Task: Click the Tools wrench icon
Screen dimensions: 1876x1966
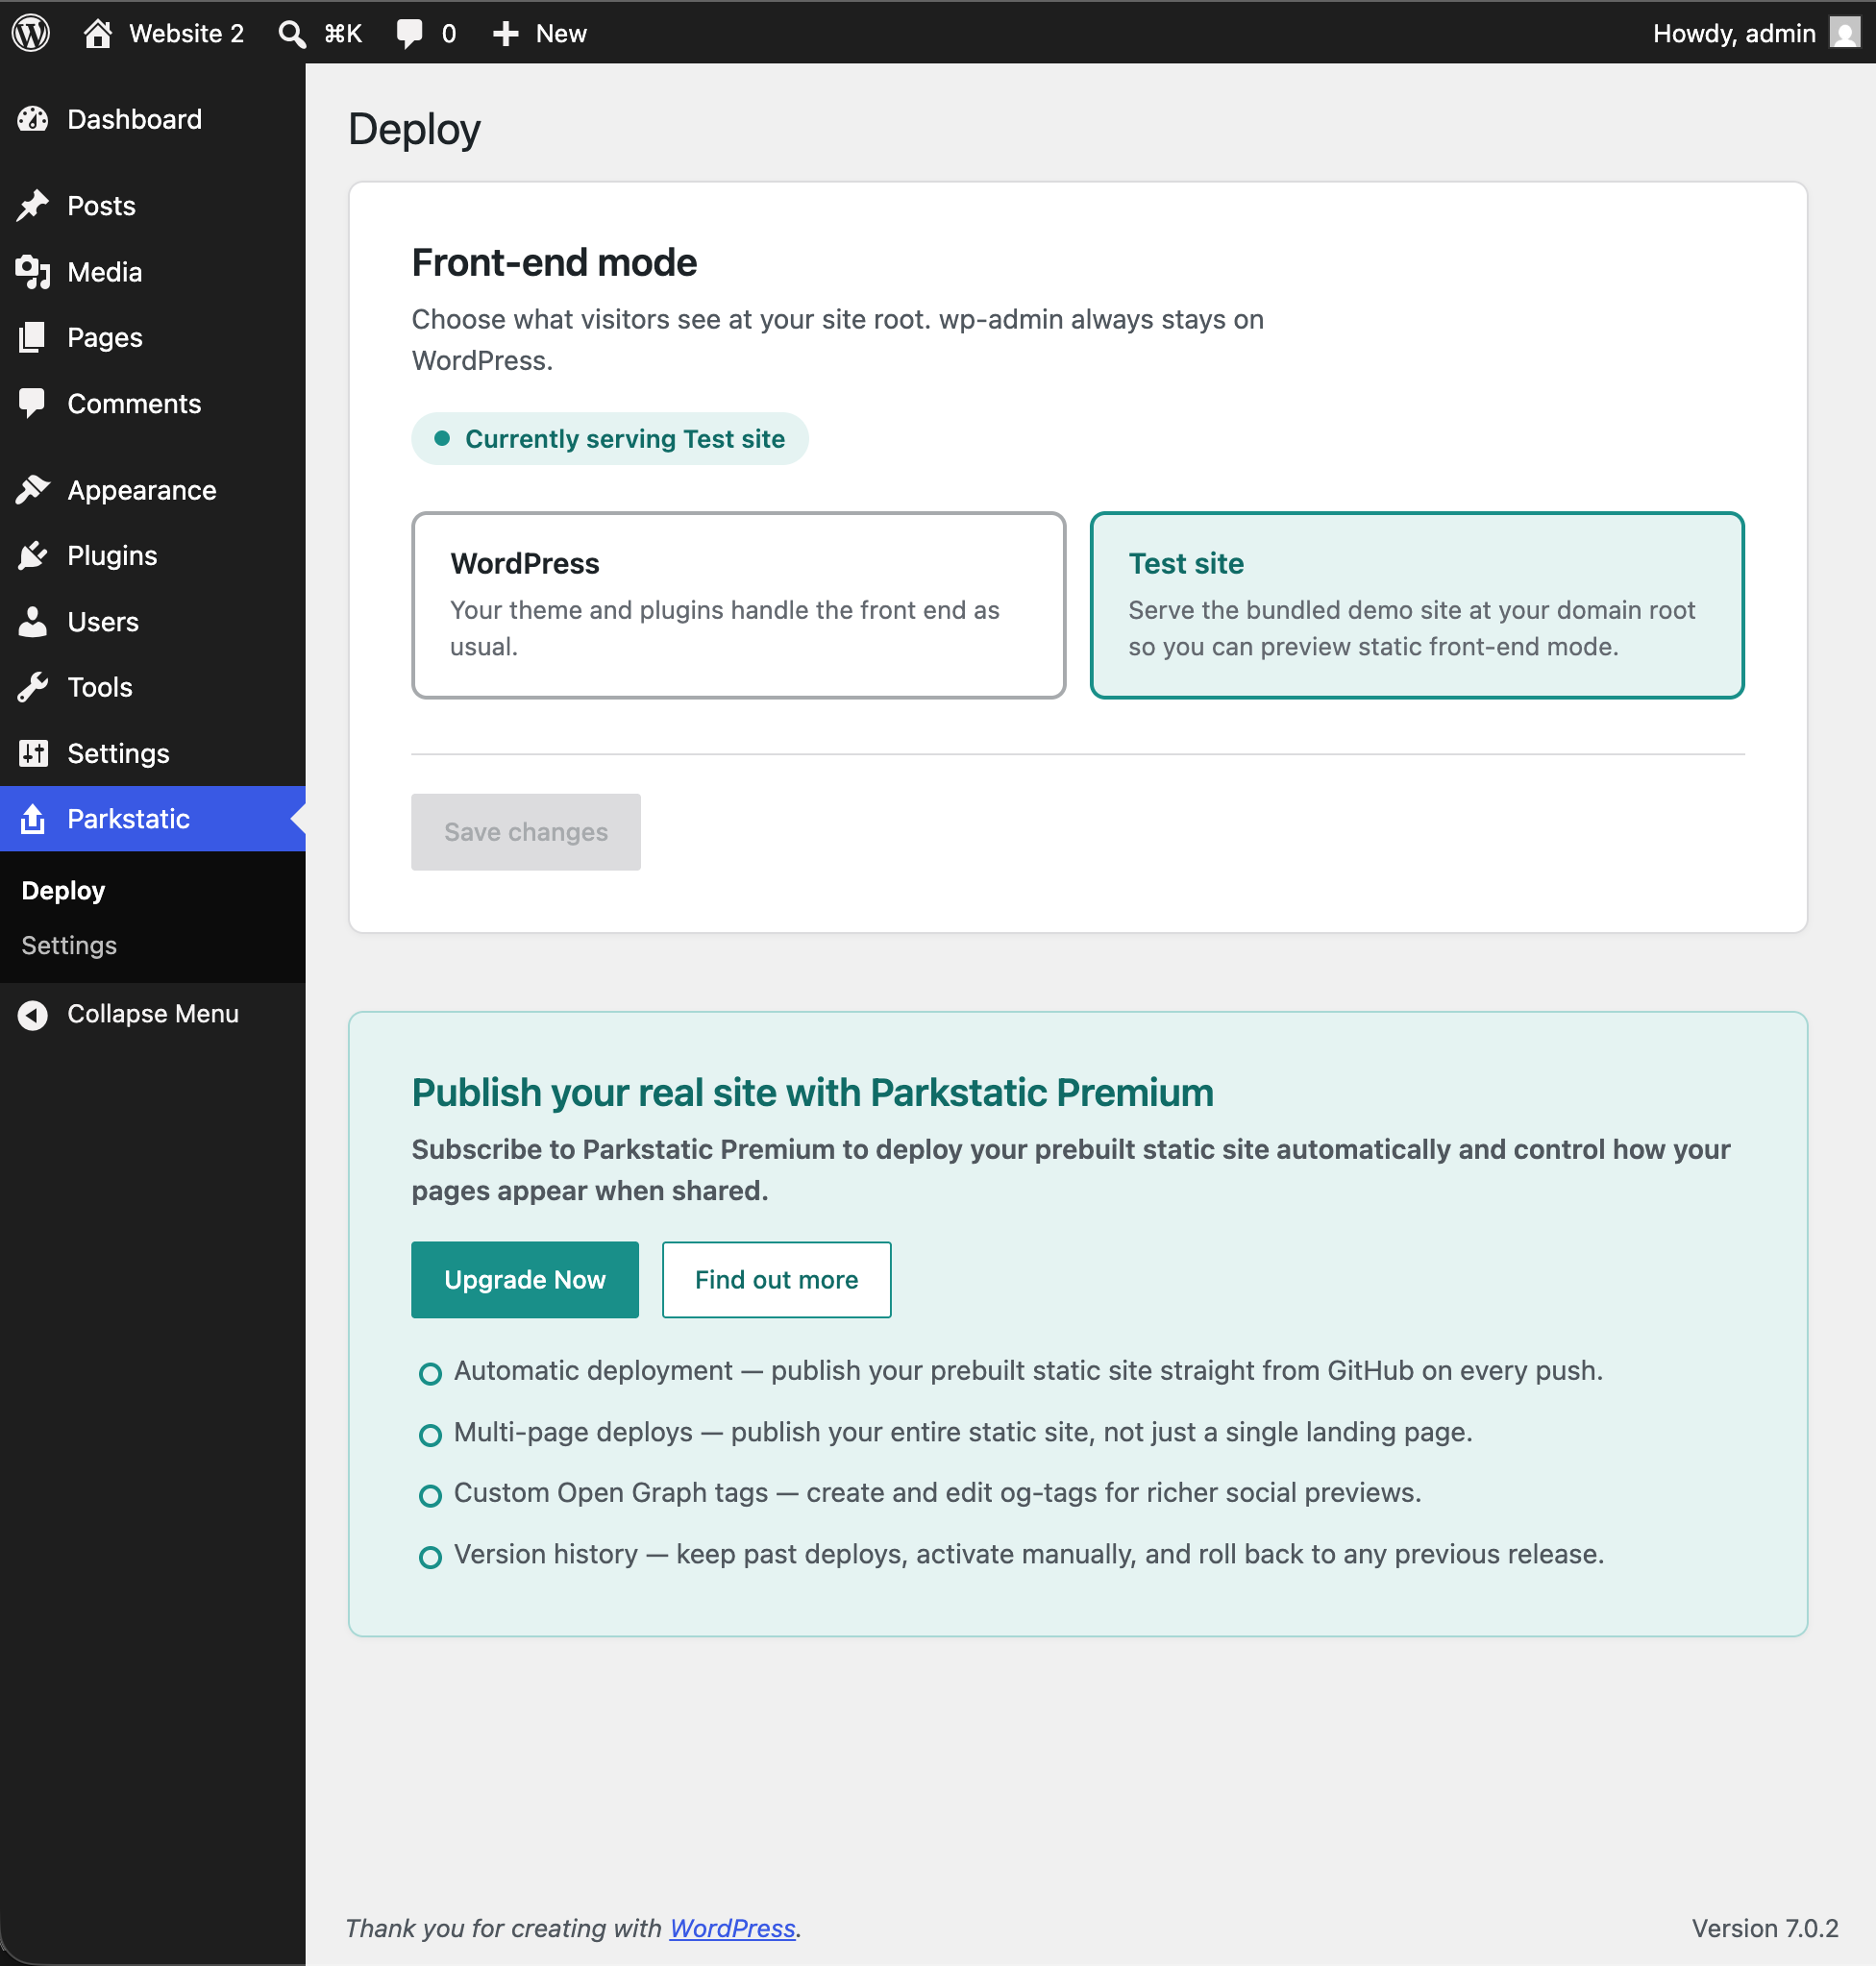Action: click(x=33, y=688)
